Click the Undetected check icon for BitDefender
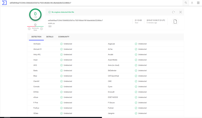The height and width of the screenshot is (118, 202). pos(136,70)
